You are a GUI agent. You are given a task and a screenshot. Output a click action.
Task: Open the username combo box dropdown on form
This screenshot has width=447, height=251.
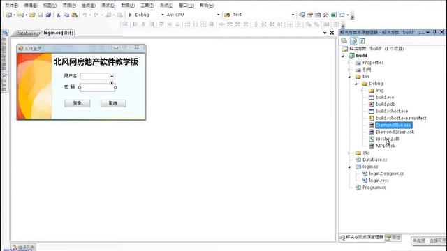click(112, 76)
